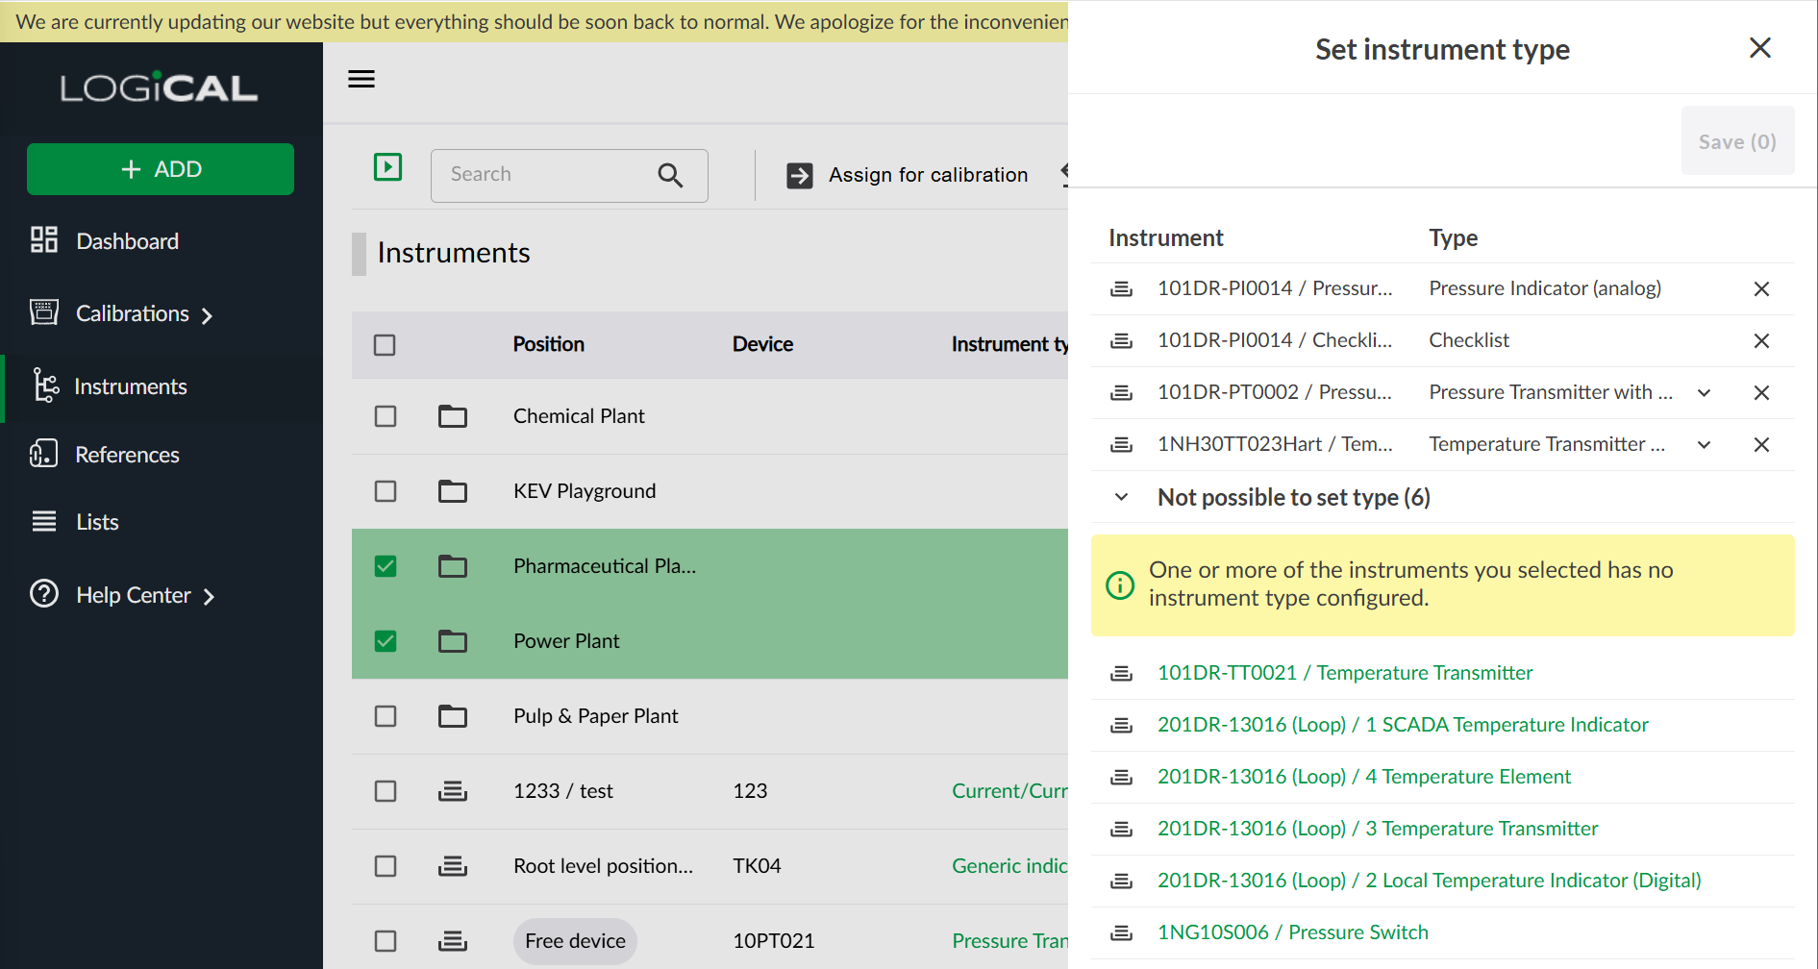
Task: Open the 1NG10S006 / Pressure Switch link
Action: [x=1292, y=932]
